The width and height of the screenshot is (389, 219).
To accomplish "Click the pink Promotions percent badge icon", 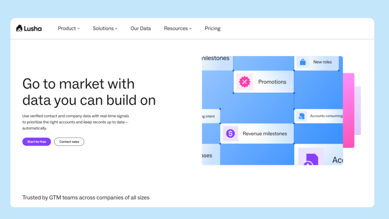I will pyautogui.click(x=245, y=82).
